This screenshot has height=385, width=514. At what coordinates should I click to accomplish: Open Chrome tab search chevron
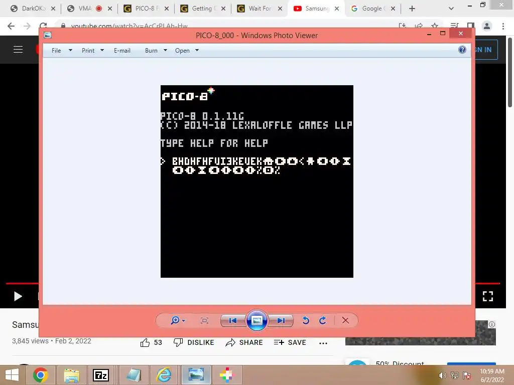pyautogui.click(x=451, y=9)
